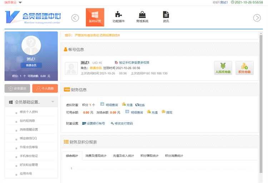This screenshot has width=268, height=183.
Task: Click the 积分充值 coins button
Action: pos(244,68)
